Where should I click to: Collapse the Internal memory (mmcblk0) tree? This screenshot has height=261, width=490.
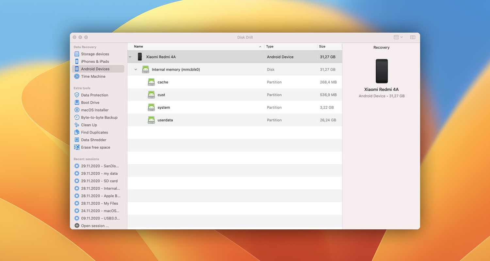pos(136,69)
